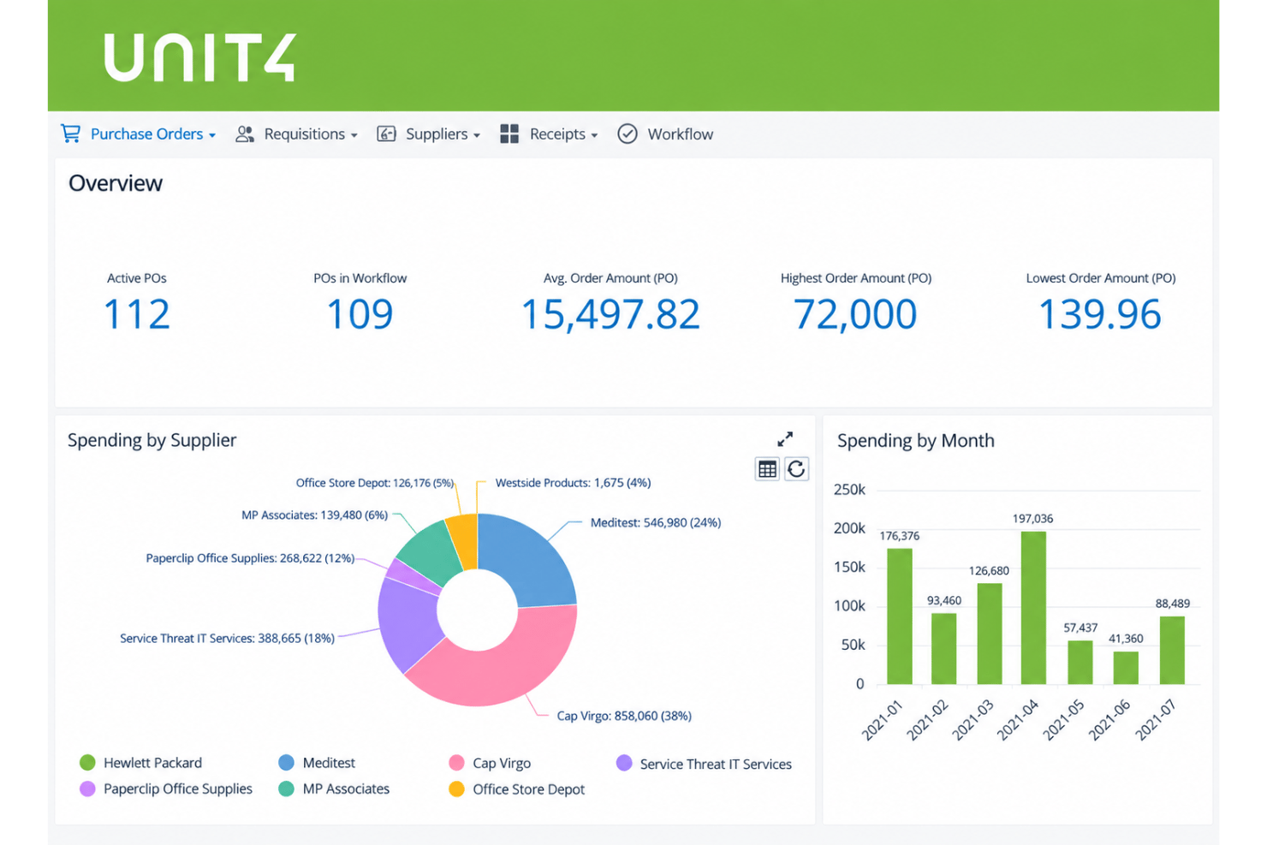Click the Suppliers card icon

click(x=386, y=134)
